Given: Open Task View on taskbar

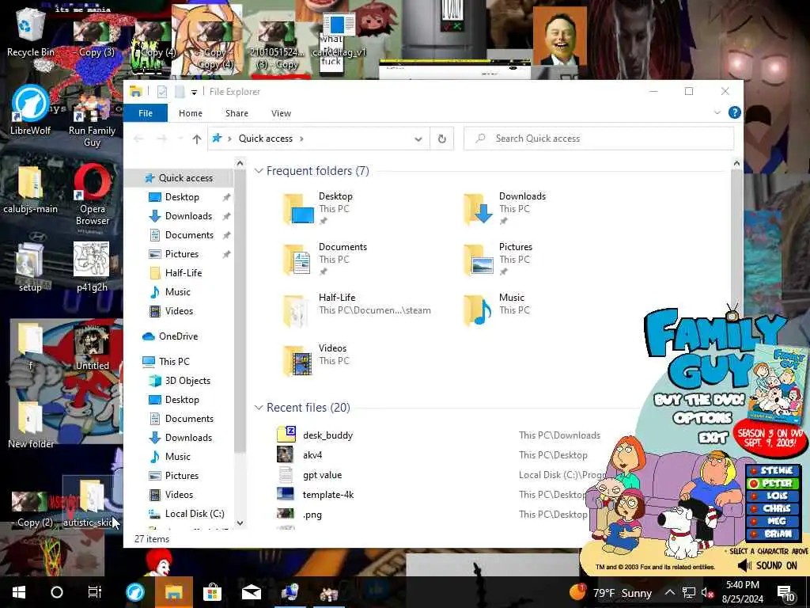Looking at the screenshot, I should [95, 592].
